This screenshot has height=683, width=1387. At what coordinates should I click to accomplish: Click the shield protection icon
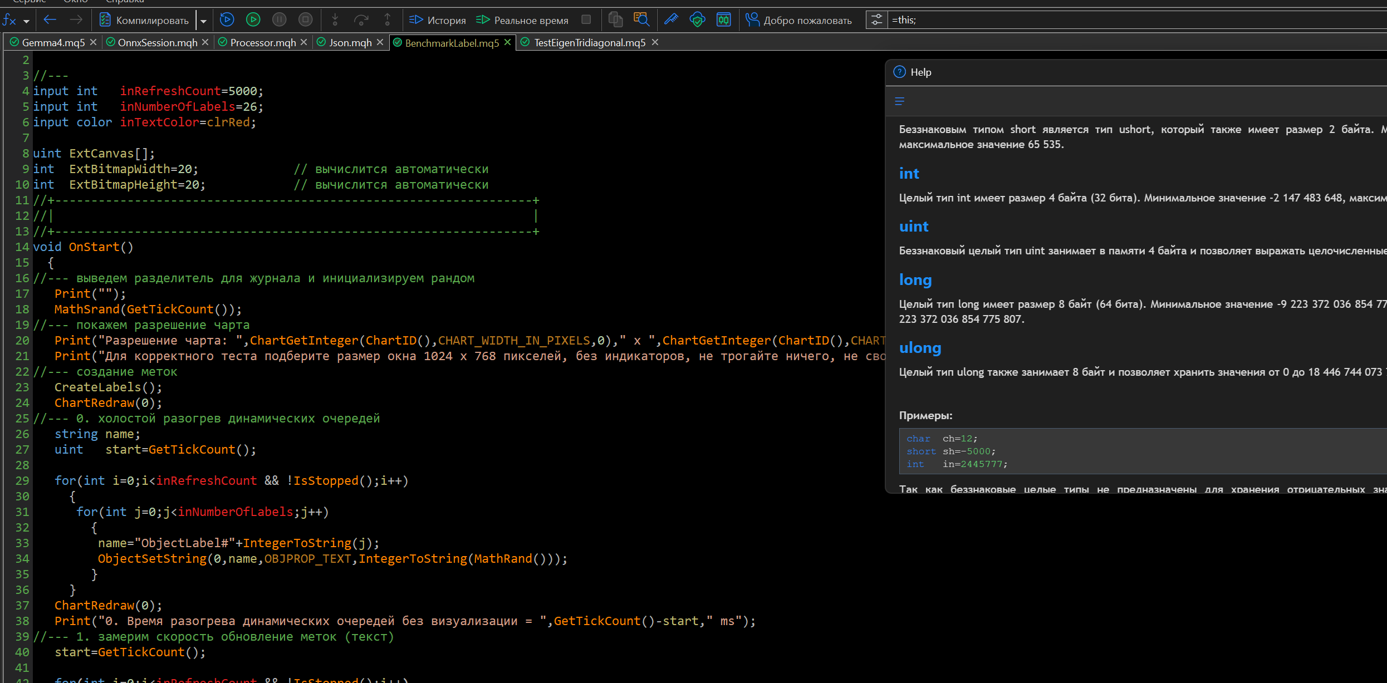coord(697,20)
